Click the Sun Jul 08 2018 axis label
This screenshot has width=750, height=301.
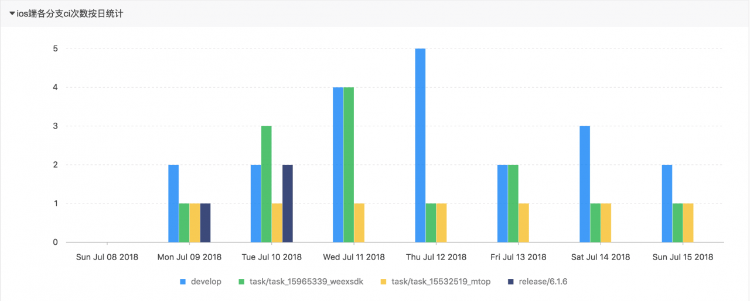pyautogui.click(x=107, y=257)
